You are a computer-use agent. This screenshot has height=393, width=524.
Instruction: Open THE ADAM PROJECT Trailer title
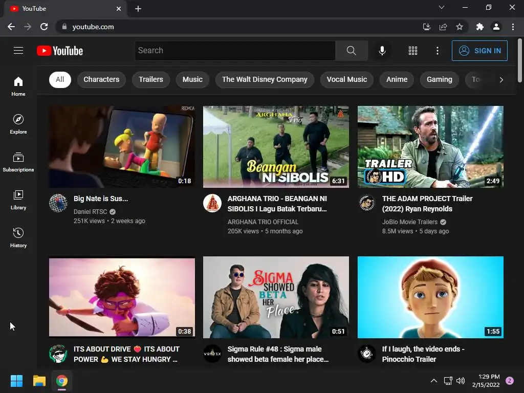[x=427, y=204]
